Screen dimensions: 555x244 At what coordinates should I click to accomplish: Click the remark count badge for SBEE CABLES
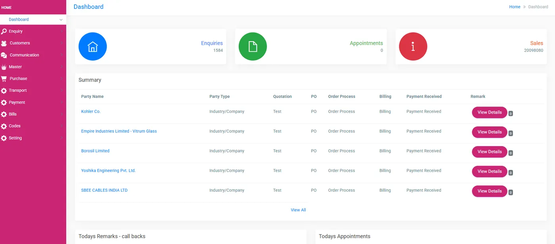pyautogui.click(x=511, y=193)
